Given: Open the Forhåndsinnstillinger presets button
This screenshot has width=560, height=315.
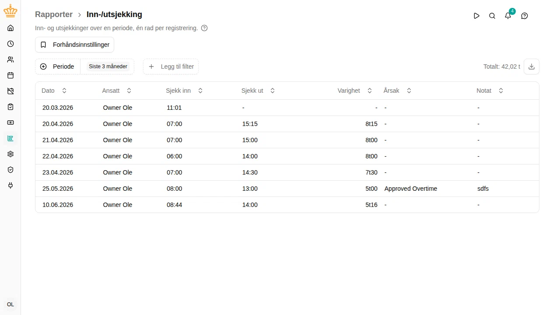Looking at the screenshot, I should pyautogui.click(x=74, y=45).
